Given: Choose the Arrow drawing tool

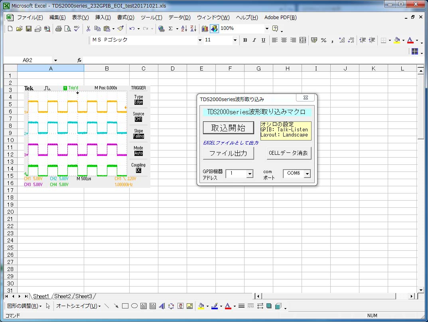Looking at the screenshot, I should click(x=116, y=306).
